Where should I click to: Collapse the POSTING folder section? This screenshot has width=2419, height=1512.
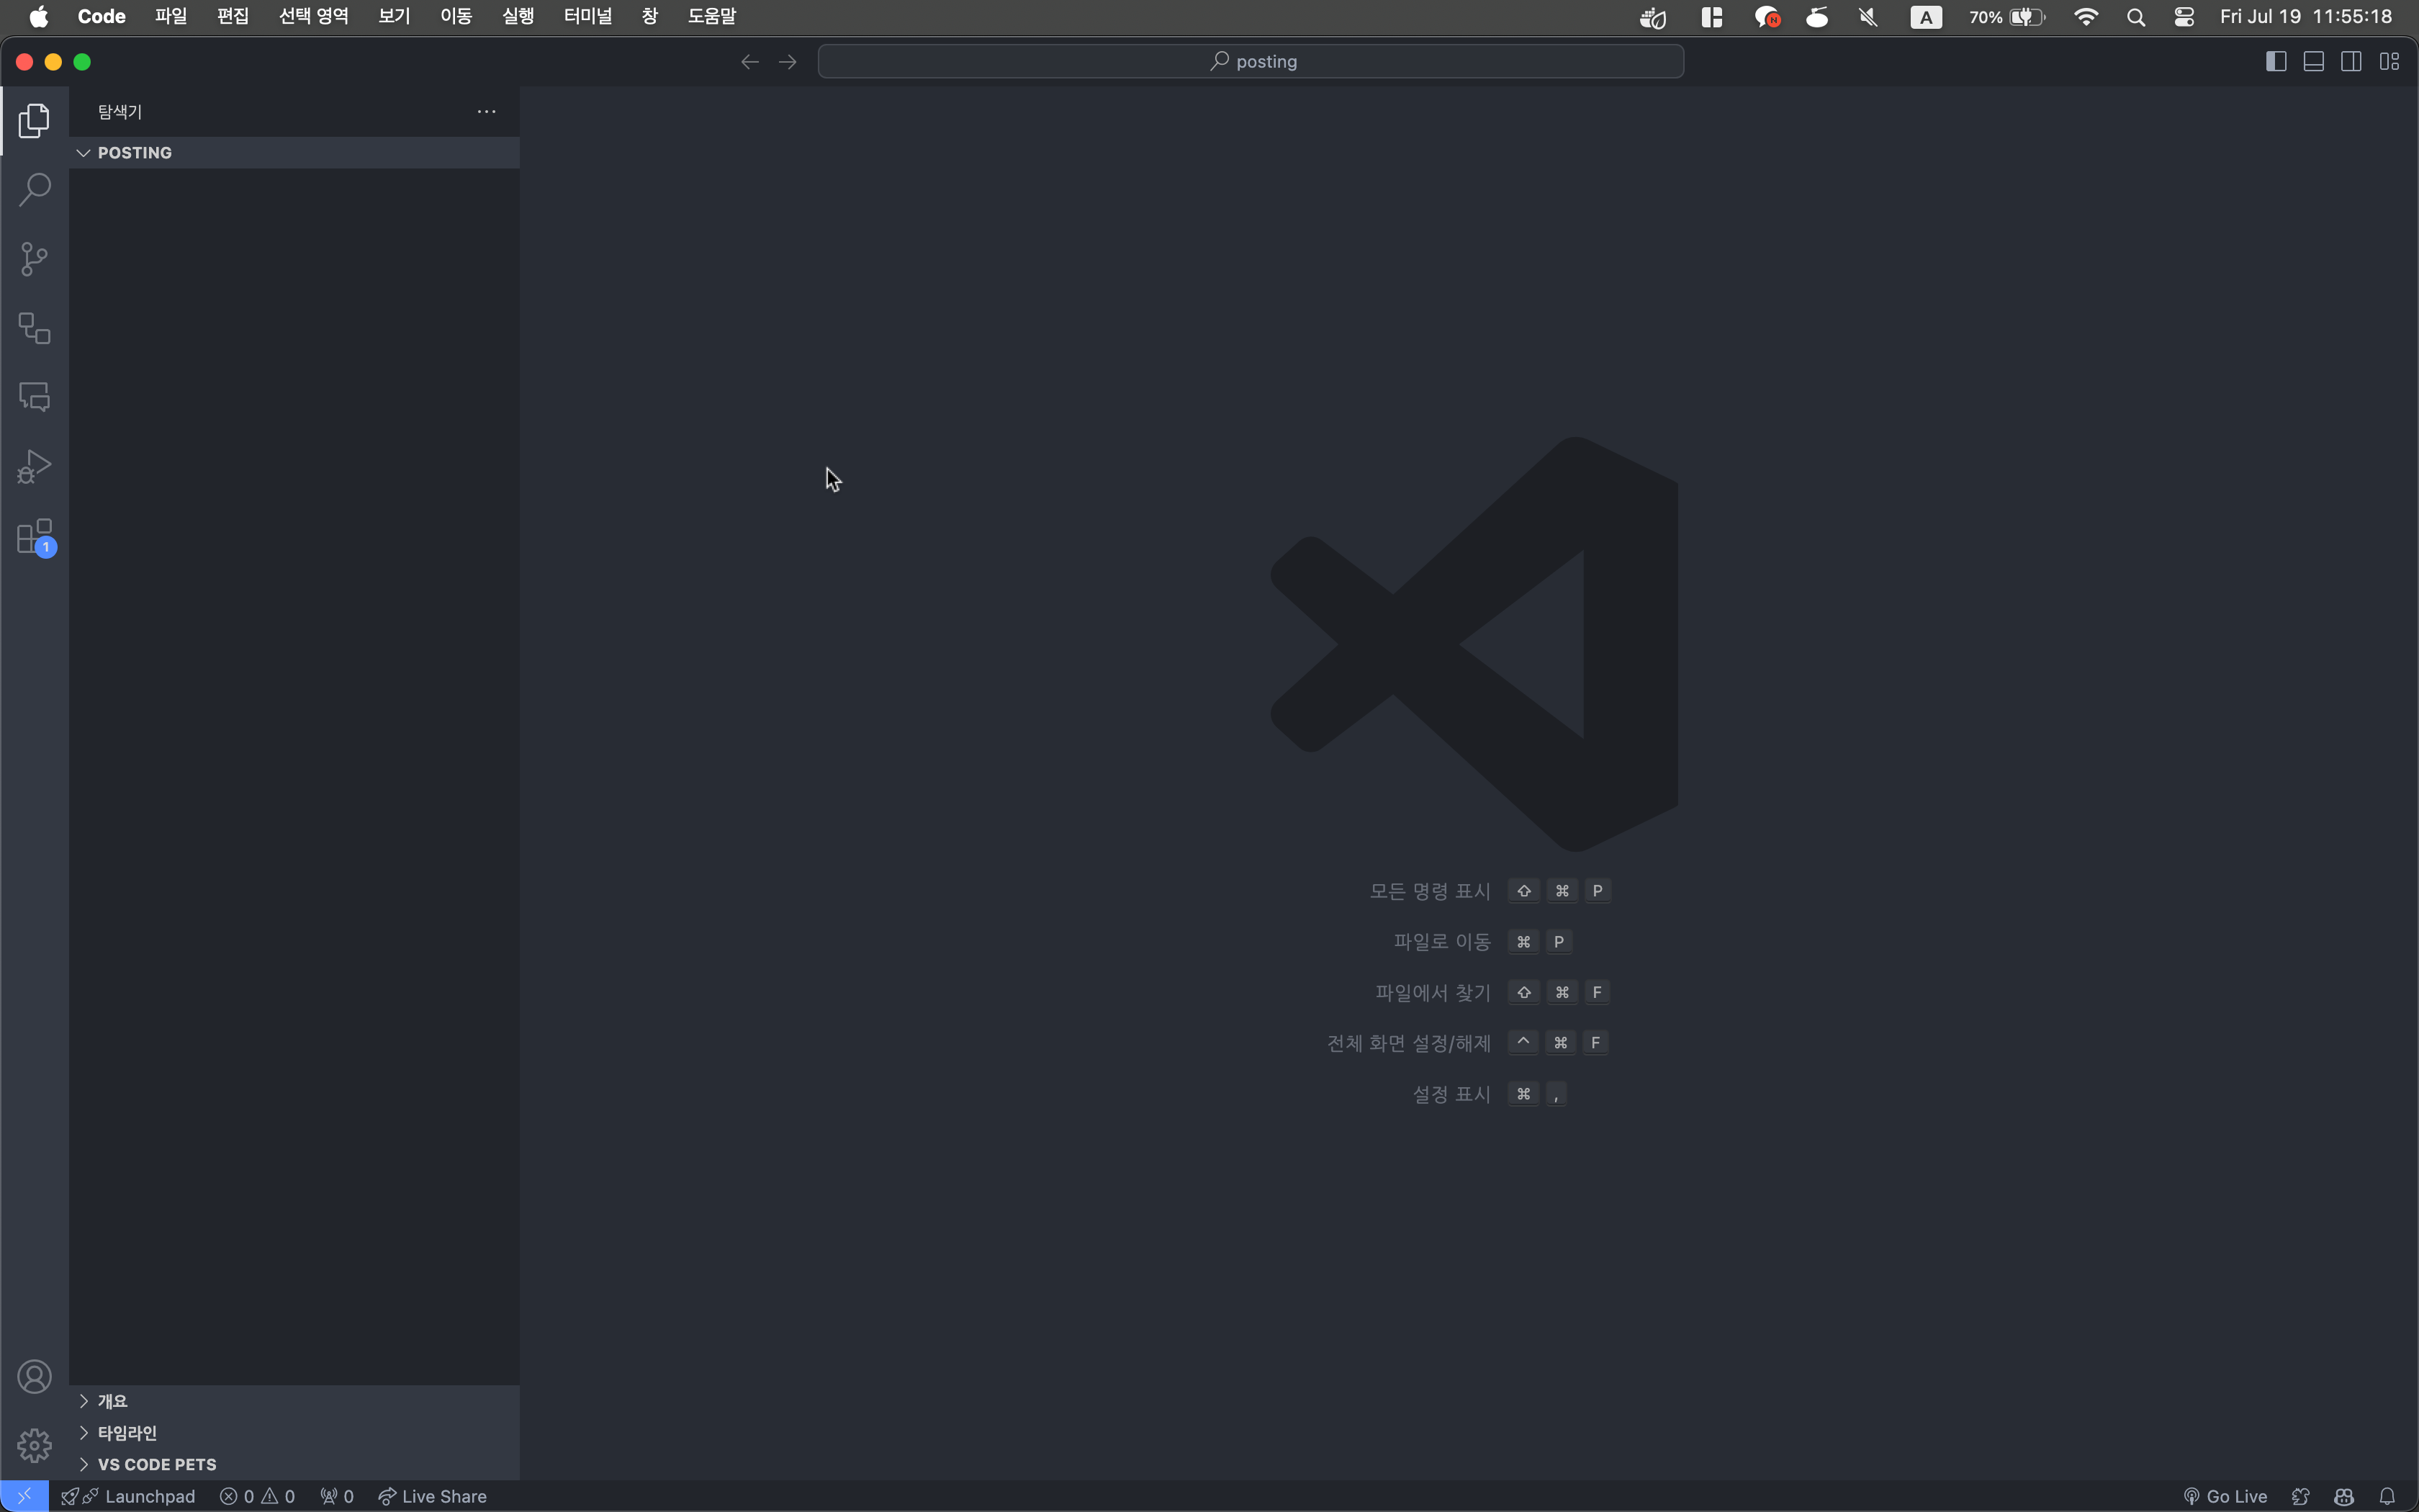click(134, 153)
